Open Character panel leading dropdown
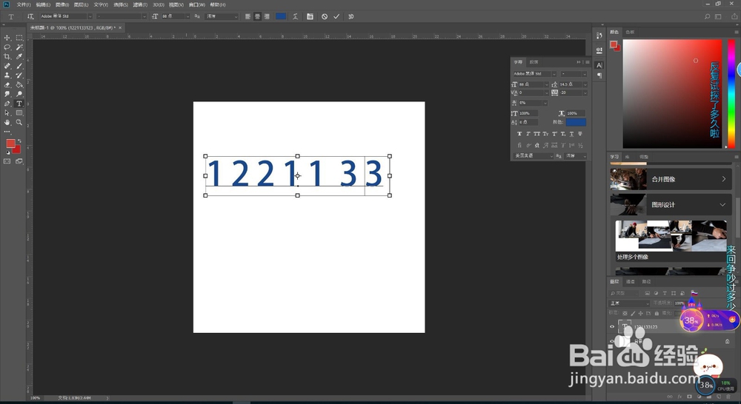This screenshot has height=404, width=741. (585, 84)
